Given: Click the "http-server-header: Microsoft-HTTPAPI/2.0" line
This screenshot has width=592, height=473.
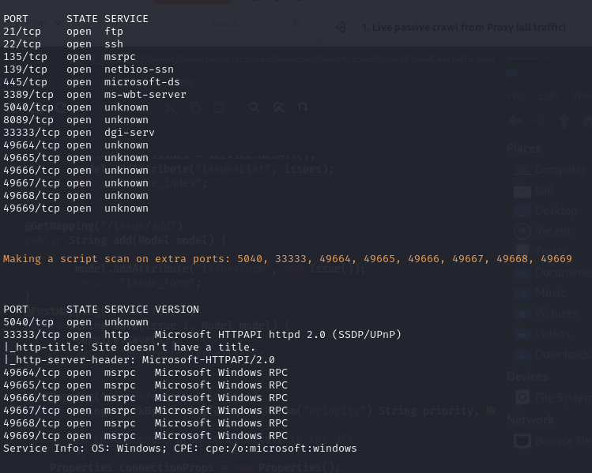Looking at the screenshot, I should [139, 360].
